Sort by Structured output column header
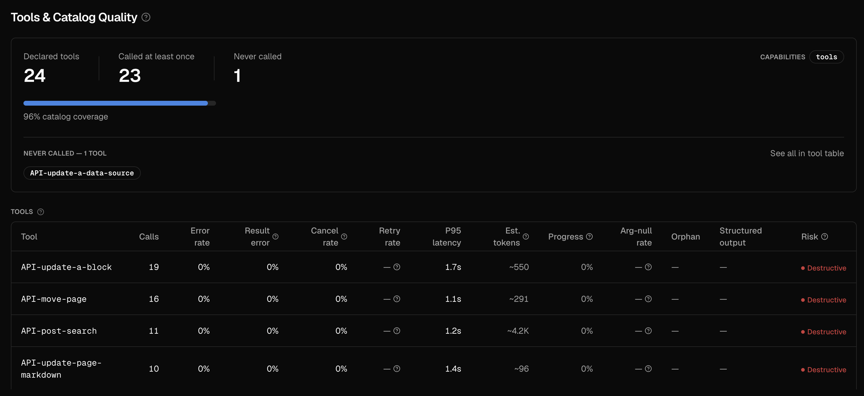The height and width of the screenshot is (396, 864). pos(741,237)
